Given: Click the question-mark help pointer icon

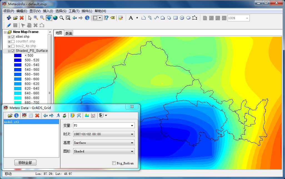Looking at the screenshot, I should pyautogui.click(x=106, y=18).
